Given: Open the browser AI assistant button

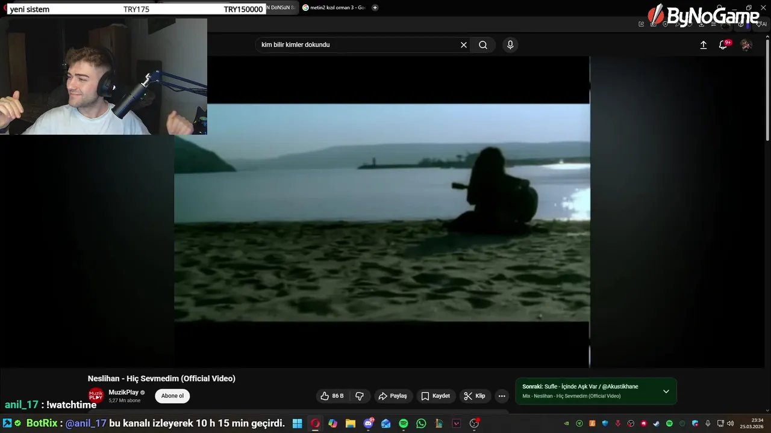Looking at the screenshot, I should [762, 24].
